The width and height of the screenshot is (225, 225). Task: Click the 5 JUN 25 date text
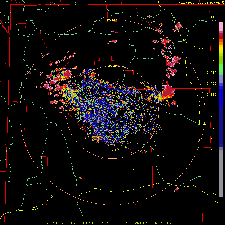coord(155,223)
